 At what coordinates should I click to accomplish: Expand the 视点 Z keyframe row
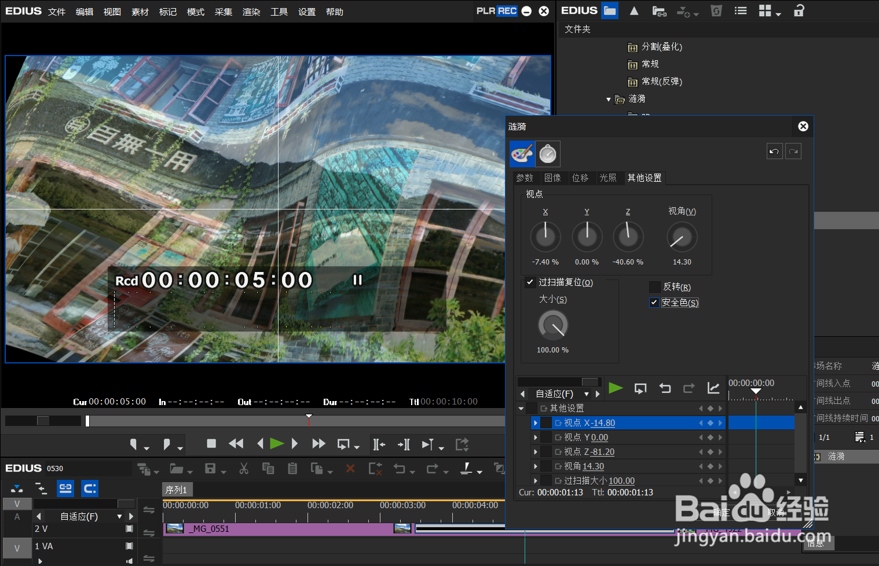[535, 452]
